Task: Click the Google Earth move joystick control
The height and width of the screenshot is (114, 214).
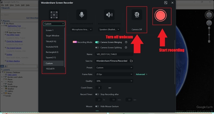Action: (x=209, y=23)
